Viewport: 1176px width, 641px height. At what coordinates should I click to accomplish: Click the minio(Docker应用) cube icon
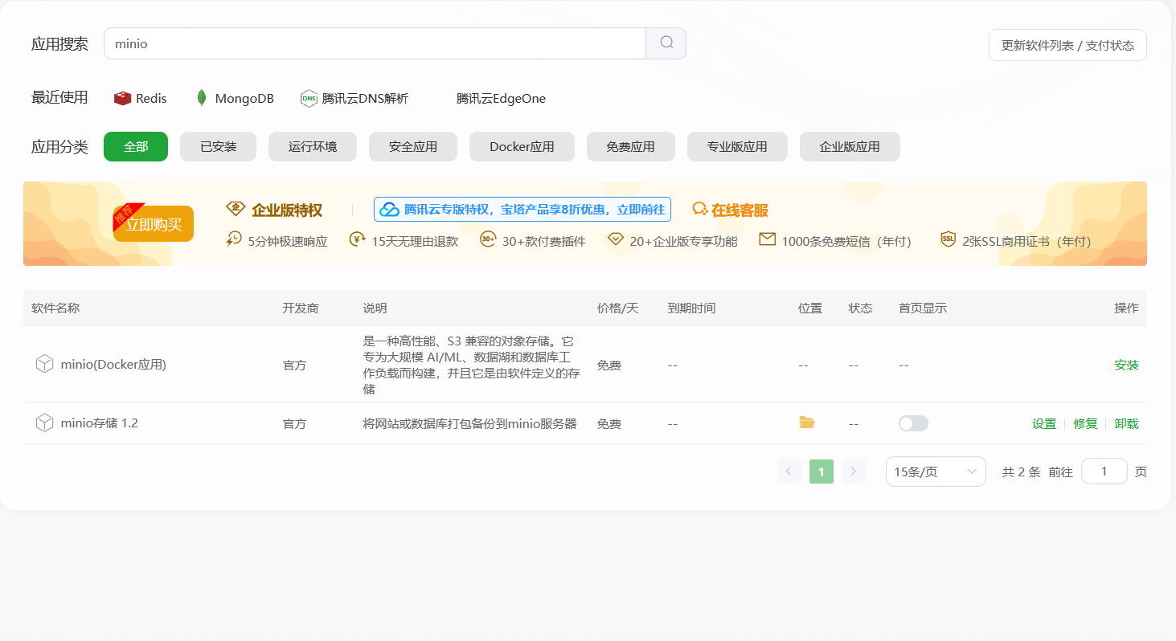tap(44, 364)
